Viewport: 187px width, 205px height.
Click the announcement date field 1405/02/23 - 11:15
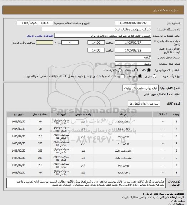(x=35, y=23)
